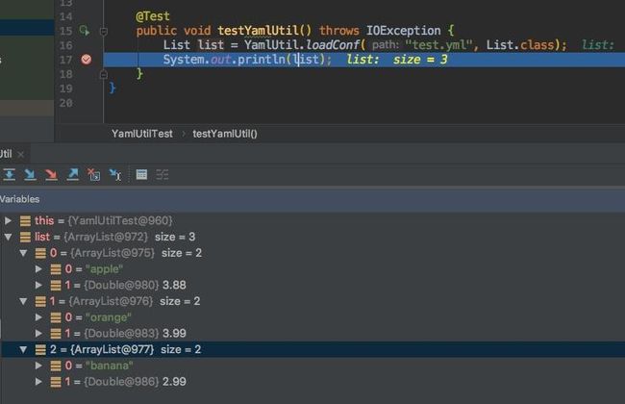Expand the "apple" string entry
This screenshot has width=625, height=404.
tap(38, 268)
